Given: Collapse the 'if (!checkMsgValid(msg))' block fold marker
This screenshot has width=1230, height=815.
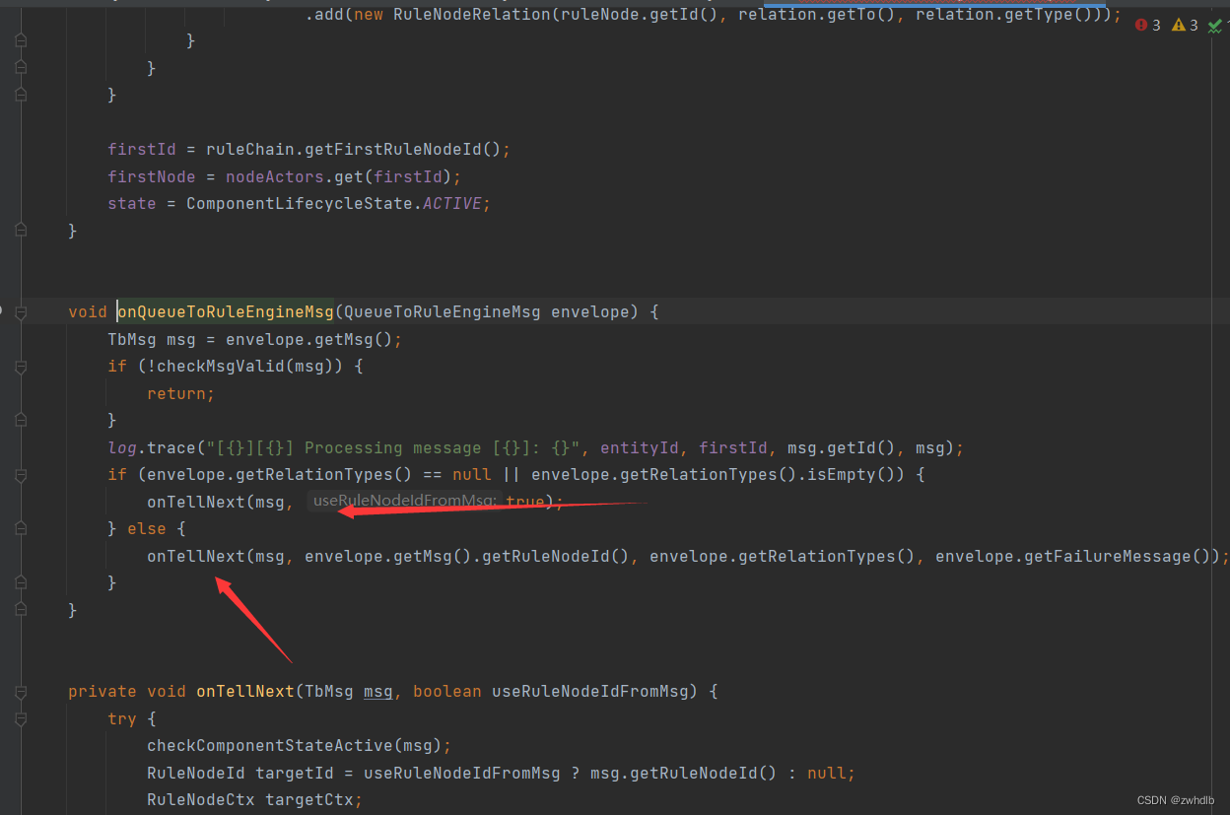Looking at the screenshot, I should (x=21, y=367).
